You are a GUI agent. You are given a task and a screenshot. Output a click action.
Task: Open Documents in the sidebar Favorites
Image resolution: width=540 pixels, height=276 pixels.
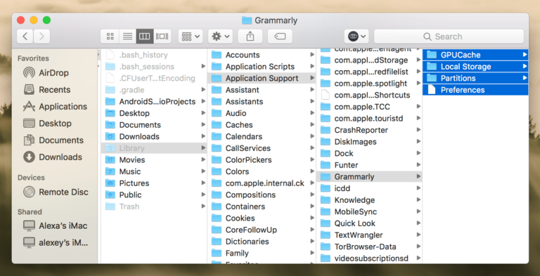pos(61,140)
